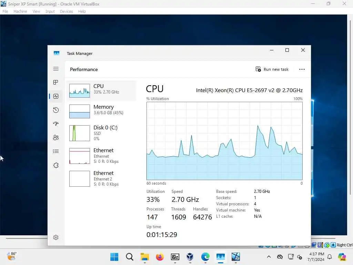
Task: Open the VirtualBox Help menu
Action: (x=82, y=11)
